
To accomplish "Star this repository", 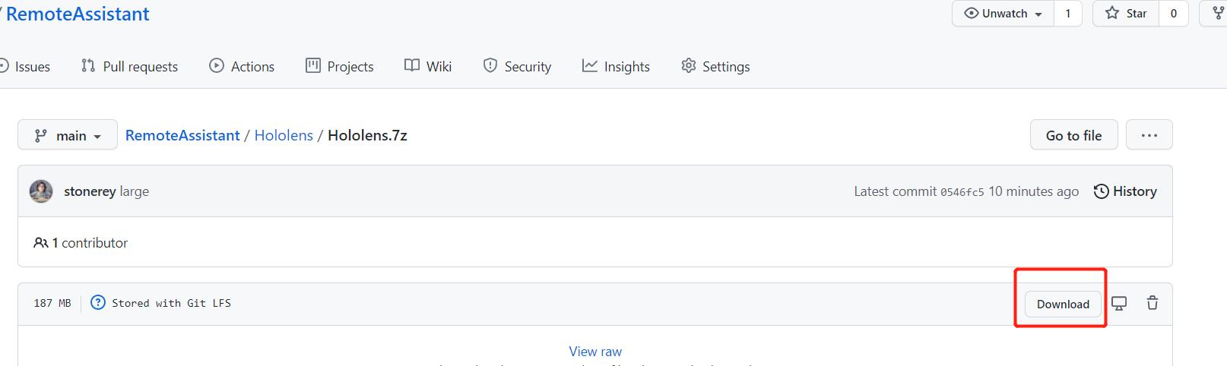I will click(x=1126, y=14).
